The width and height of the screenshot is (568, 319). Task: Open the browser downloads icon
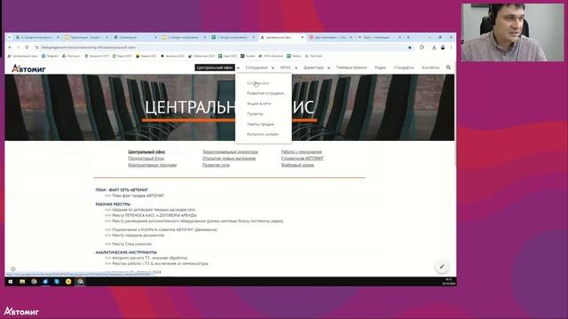(x=434, y=47)
